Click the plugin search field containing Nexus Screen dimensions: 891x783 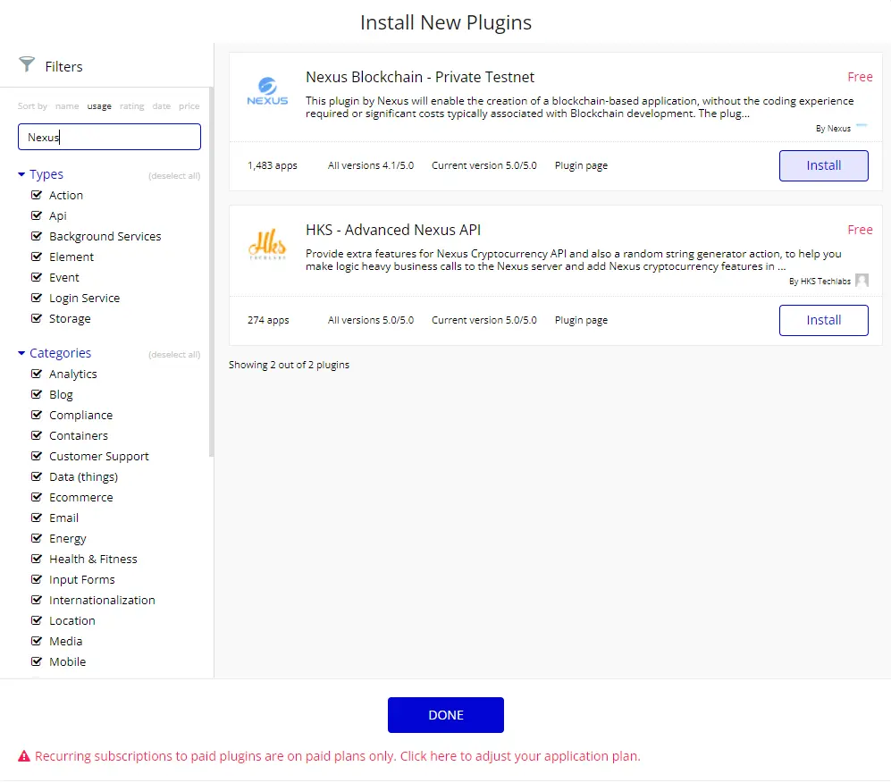tap(109, 137)
